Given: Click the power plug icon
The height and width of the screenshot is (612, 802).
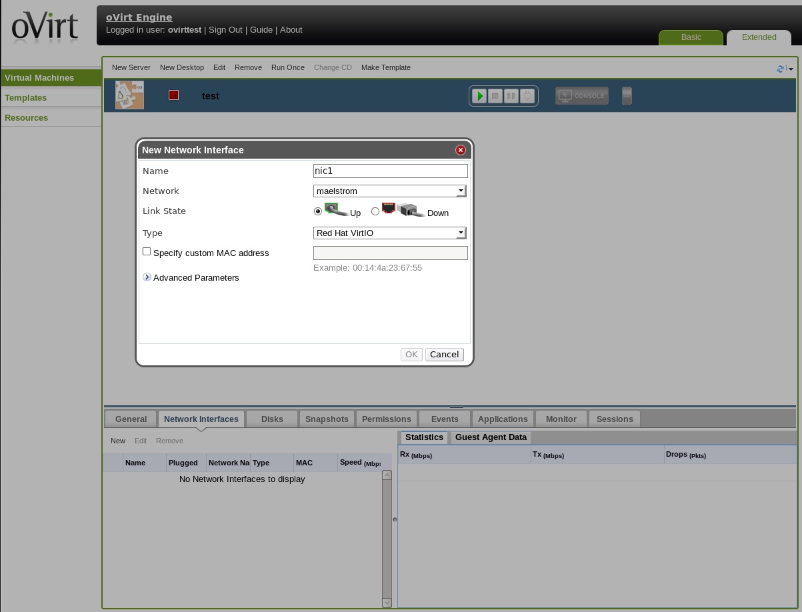Looking at the screenshot, I should (x=527, y=96).
